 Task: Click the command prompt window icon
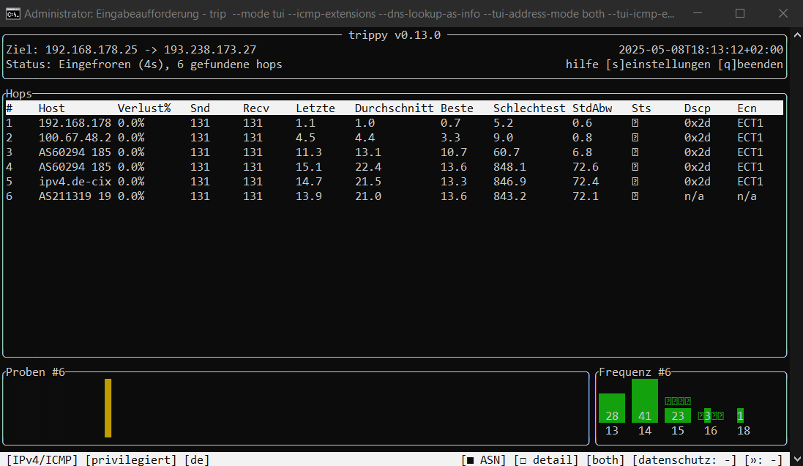pyautogui.click(x=12, y=13)
